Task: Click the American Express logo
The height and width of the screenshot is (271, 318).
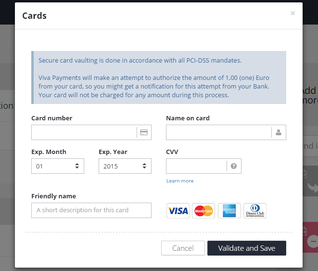Action: click(x=229, y=211)
